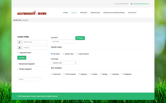Click the footer copyright text
This screenshot has height=103, width=166.
[x=37, y=96]
